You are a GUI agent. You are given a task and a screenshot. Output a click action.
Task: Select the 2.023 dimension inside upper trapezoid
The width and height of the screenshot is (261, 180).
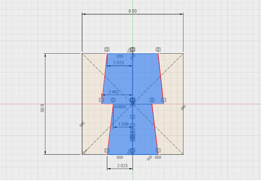tap(119, 63)
